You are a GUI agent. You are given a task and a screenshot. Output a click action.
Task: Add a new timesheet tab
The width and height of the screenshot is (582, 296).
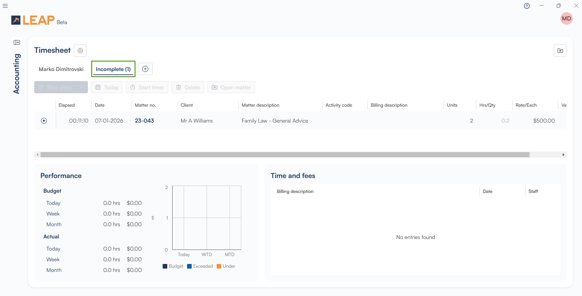(x=145, y=69)
